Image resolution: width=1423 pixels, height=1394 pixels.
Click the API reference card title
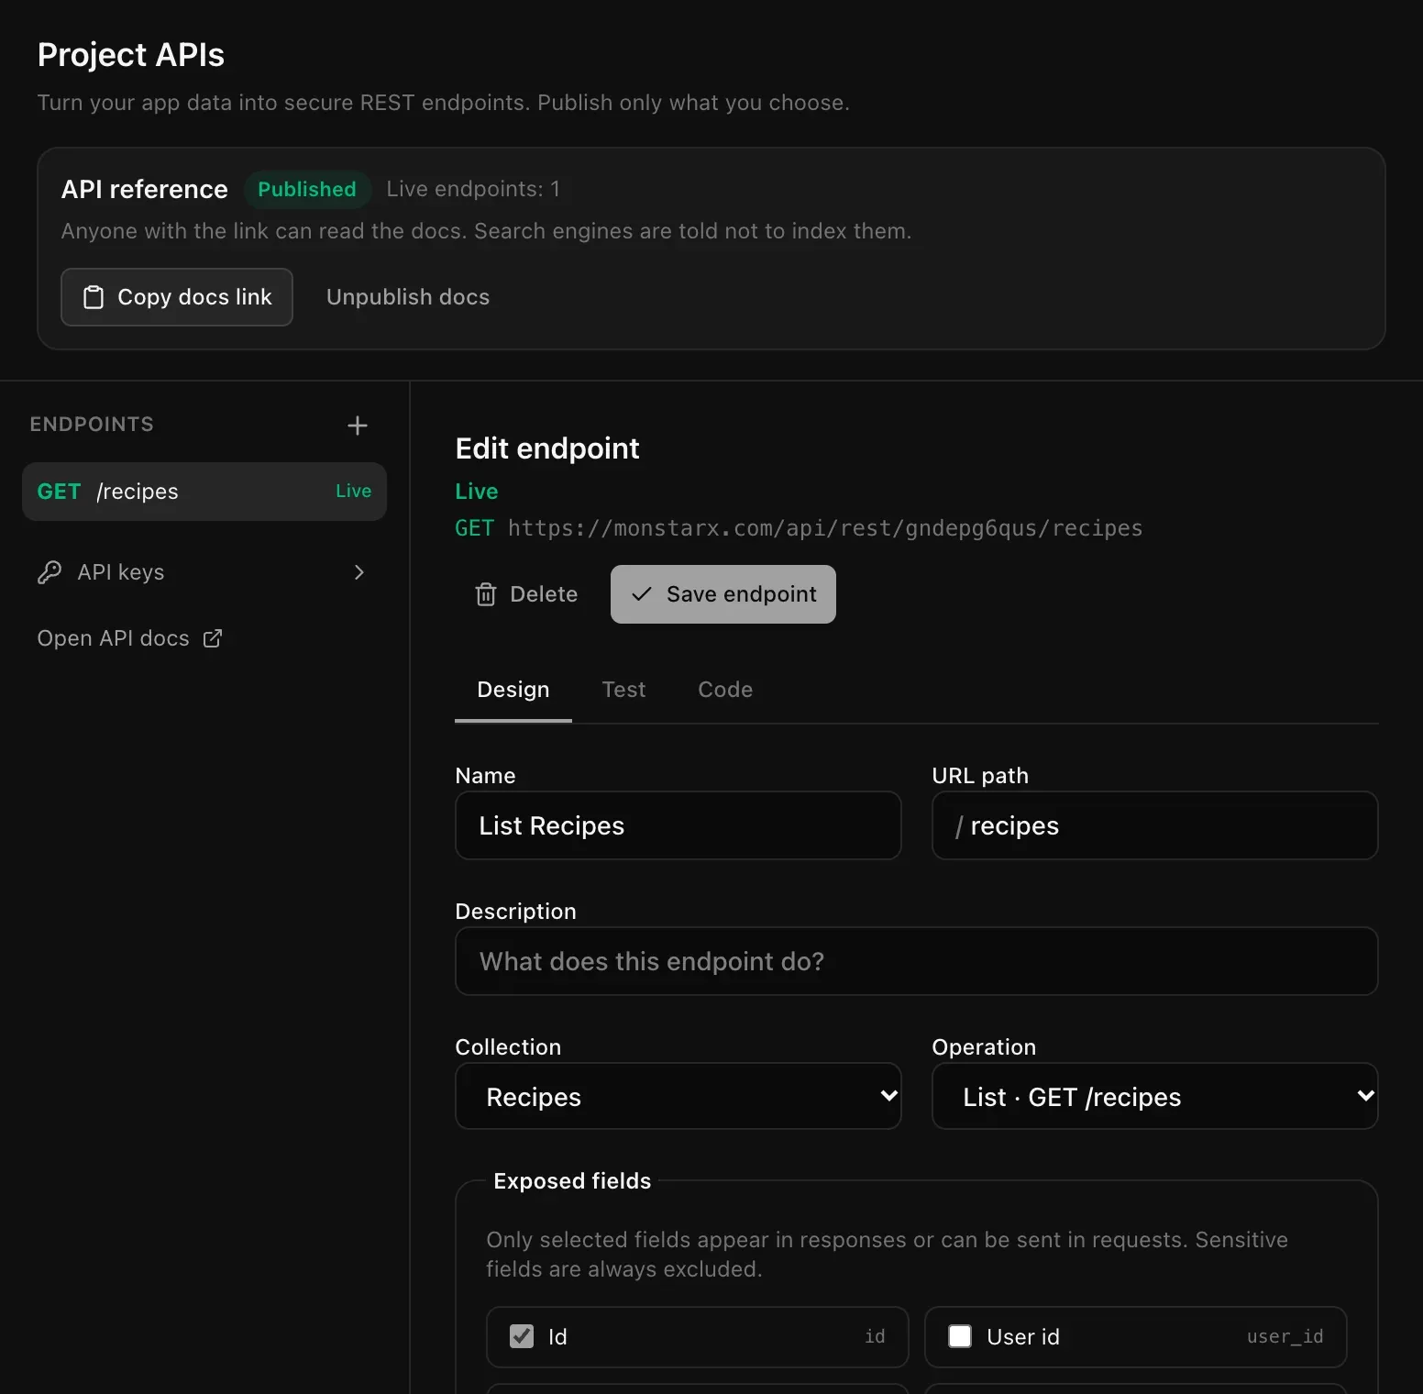coord(145,189)
